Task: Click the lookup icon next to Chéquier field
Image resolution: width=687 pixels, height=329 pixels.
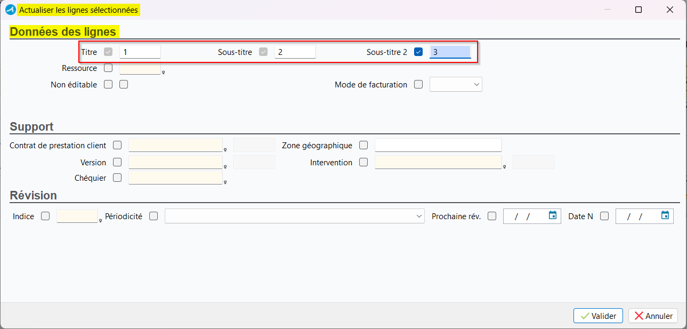Action: pos(225,182)
